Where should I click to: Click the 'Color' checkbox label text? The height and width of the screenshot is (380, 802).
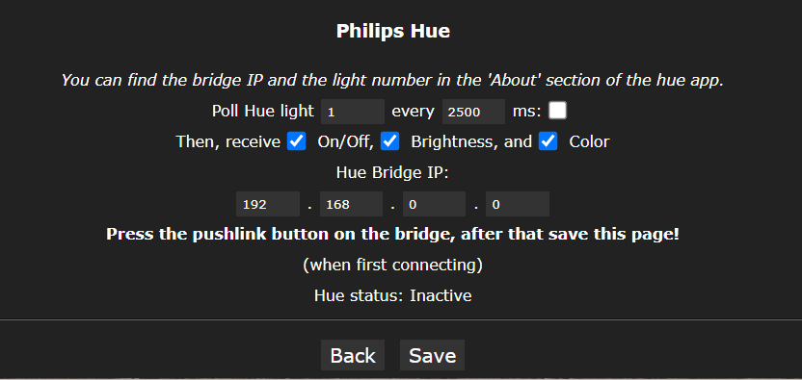coord(589,141)
